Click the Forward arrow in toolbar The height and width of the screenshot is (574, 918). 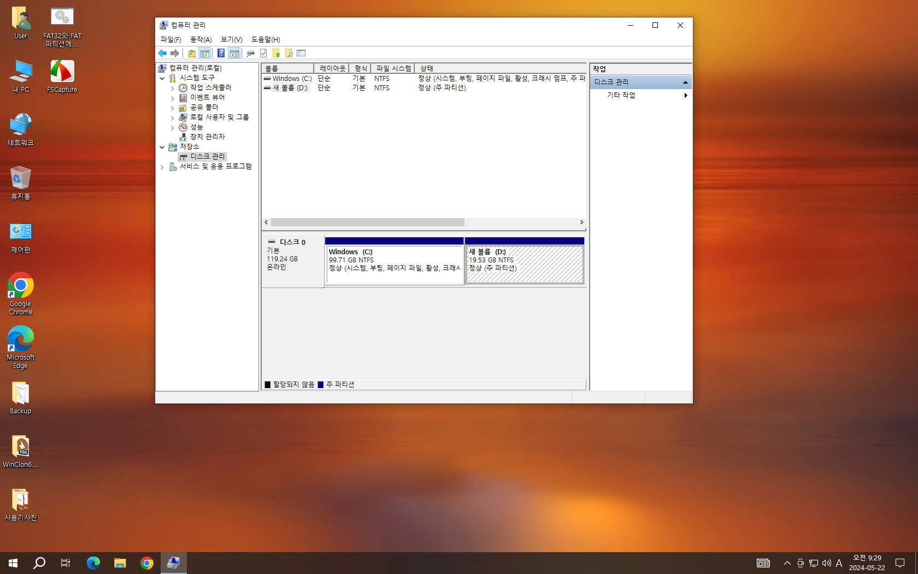click(x=175, y=53)
